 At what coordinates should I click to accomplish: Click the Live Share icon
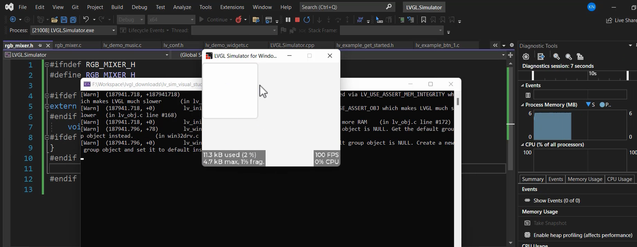point(609,20)
